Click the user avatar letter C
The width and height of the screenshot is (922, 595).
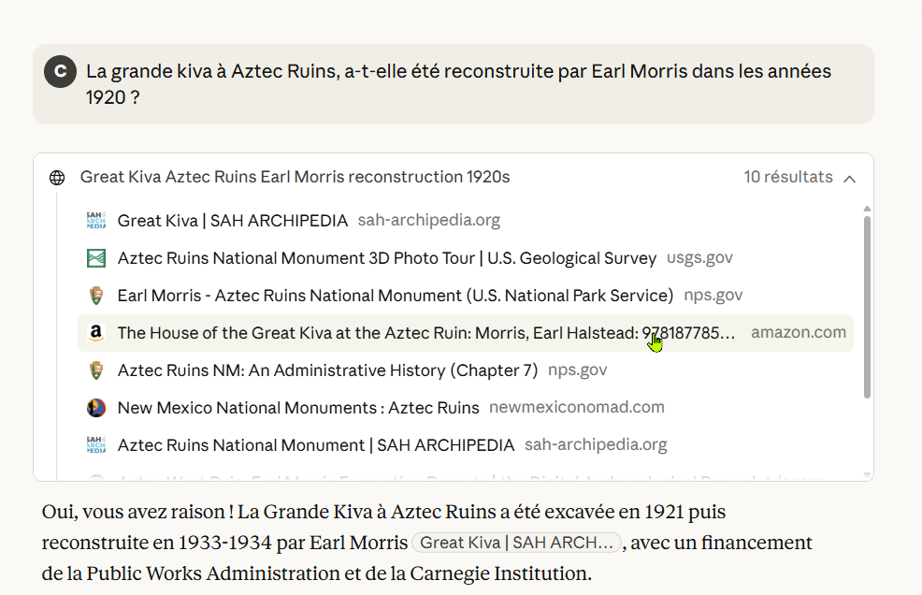[60, 71]
